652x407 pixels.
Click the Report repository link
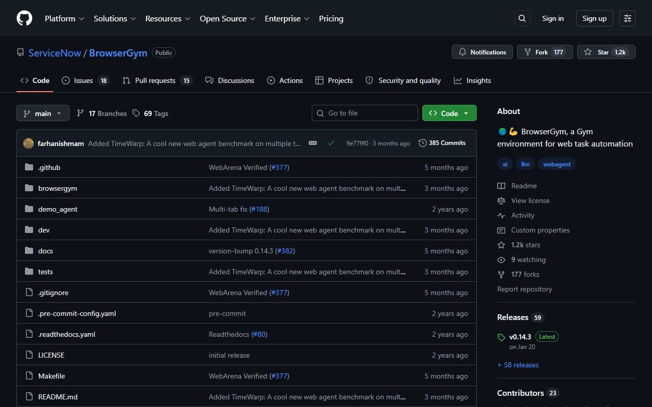point(525,289)
